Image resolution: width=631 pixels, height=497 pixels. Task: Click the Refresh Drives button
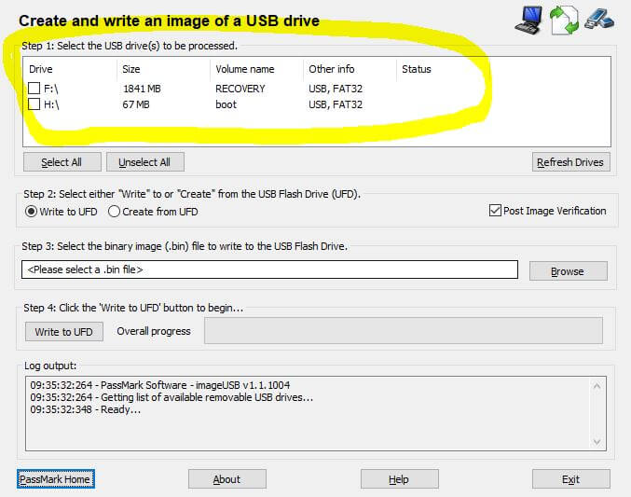pos(570,162)
